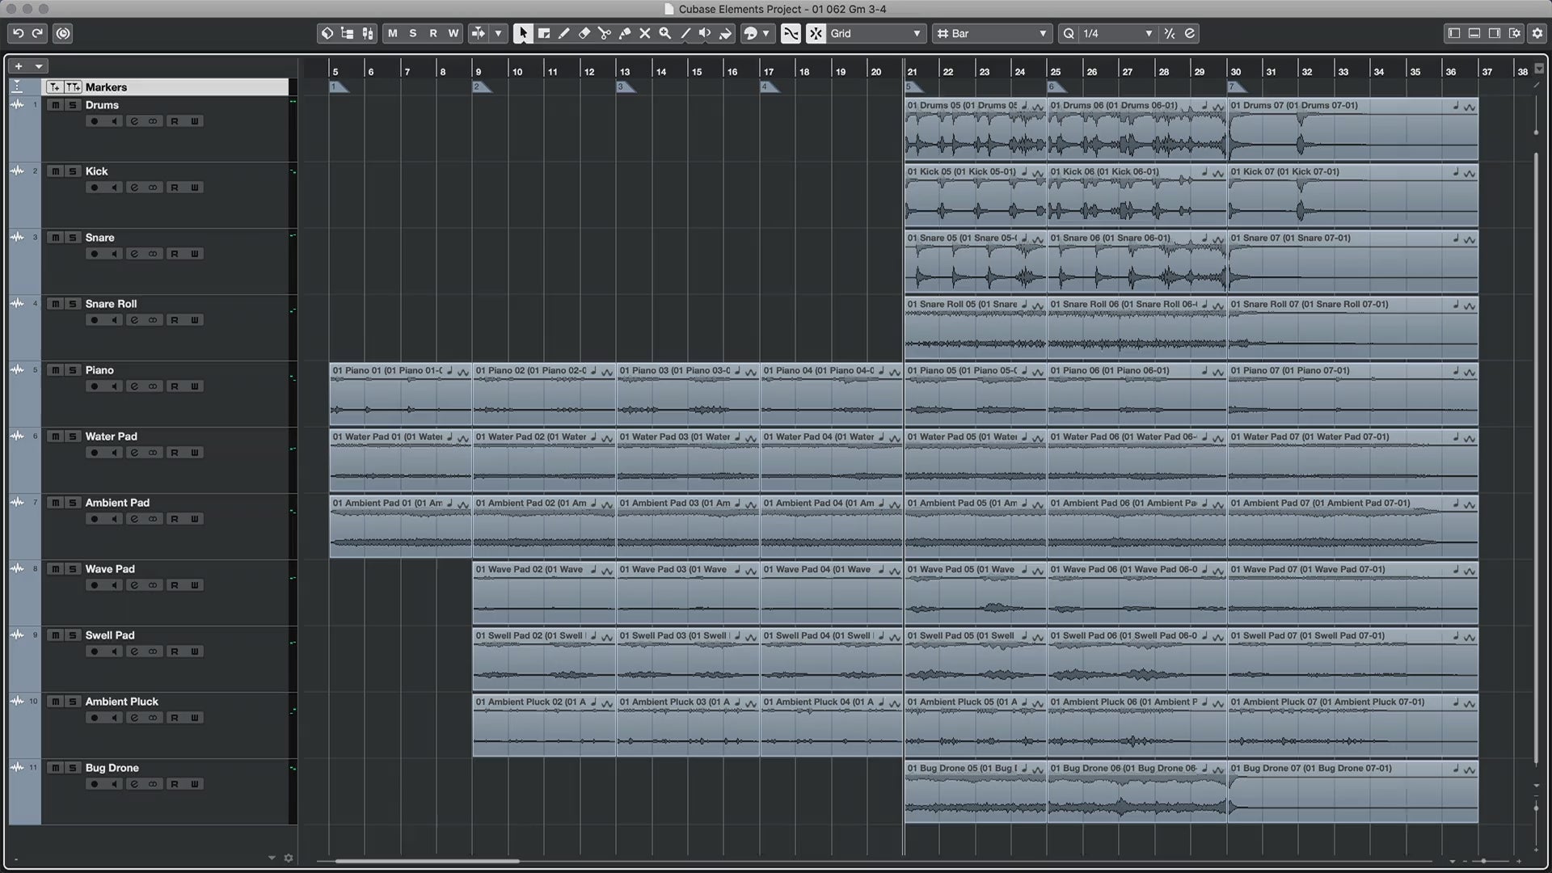Click Add Marker button on Markers track
The image size is (1552, 873).
(x=54, y=86)
